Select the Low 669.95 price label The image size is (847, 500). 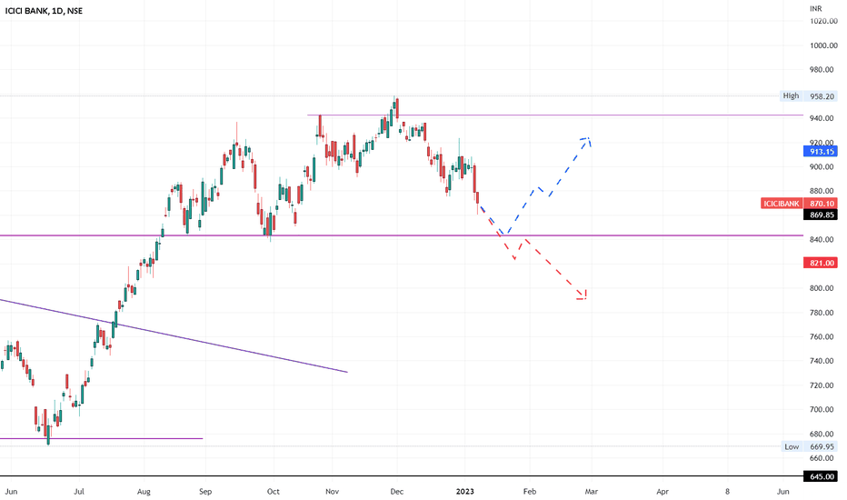point(809,446)
